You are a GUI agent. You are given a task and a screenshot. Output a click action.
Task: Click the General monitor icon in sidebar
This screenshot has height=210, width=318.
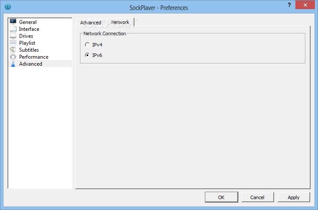point(13,22)
